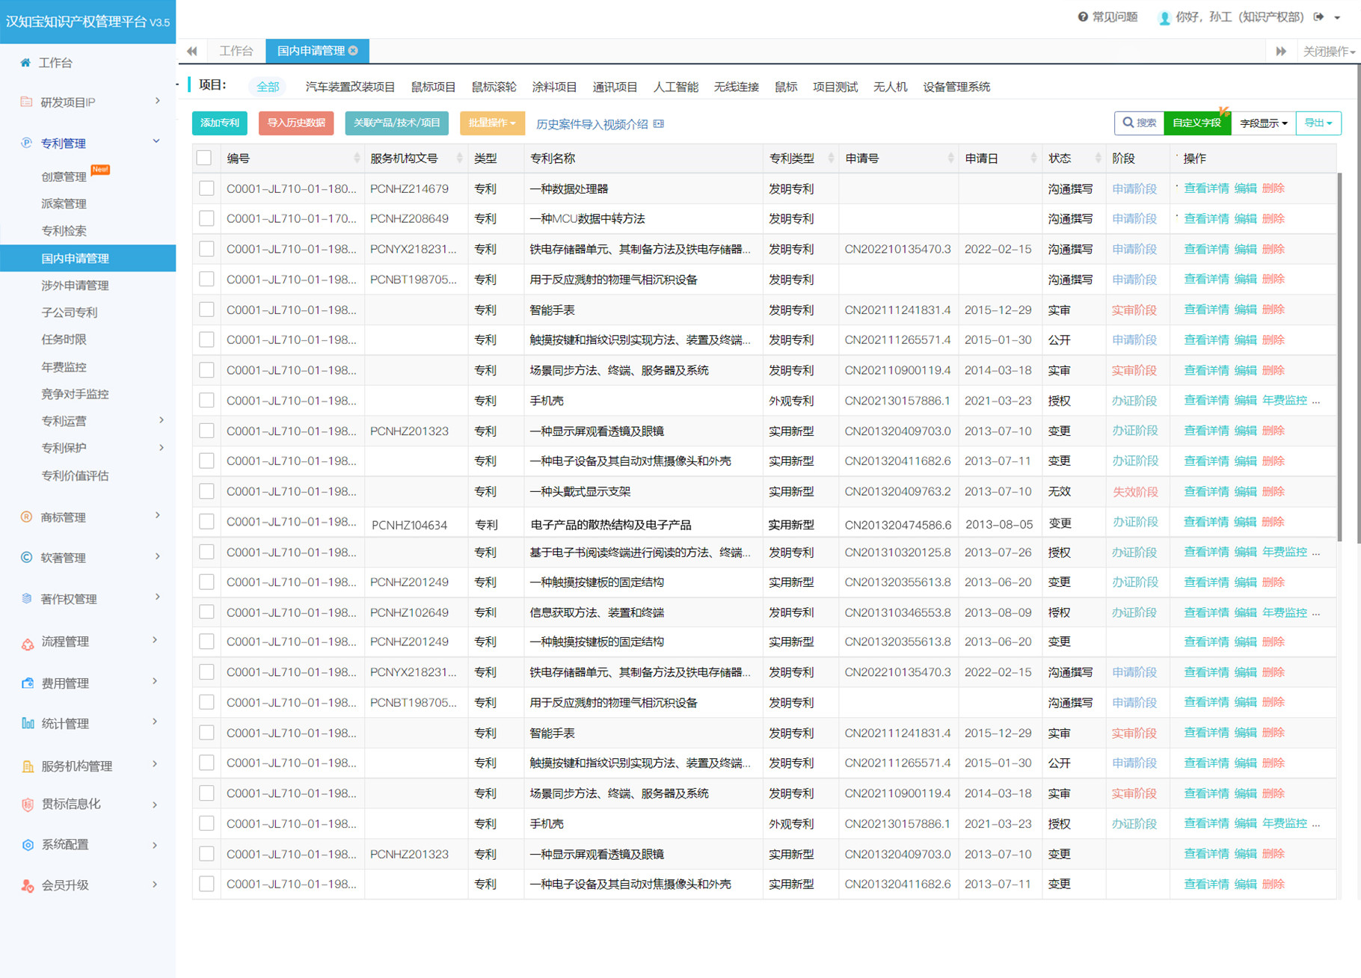Click the 常见问题 help question icon
This screenshot has width=1361, height=978.
tap(1082, 17)
